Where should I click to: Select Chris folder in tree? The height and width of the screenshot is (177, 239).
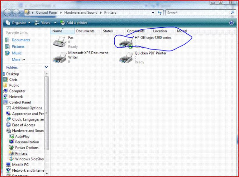13,80
